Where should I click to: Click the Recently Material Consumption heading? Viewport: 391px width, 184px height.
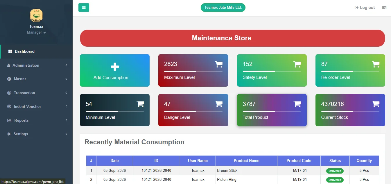point(134,142)
